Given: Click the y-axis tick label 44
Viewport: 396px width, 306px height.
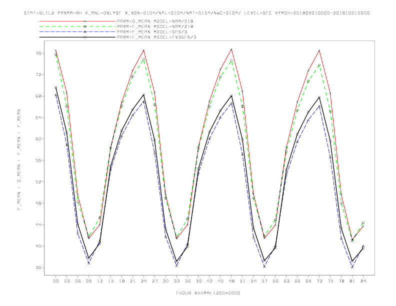Looking at the screenshot, I should (38, 224).
